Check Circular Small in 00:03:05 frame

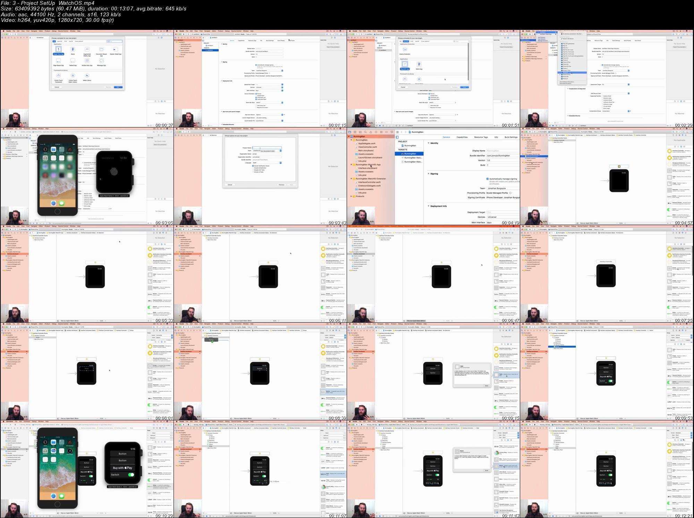coord(83,204)
